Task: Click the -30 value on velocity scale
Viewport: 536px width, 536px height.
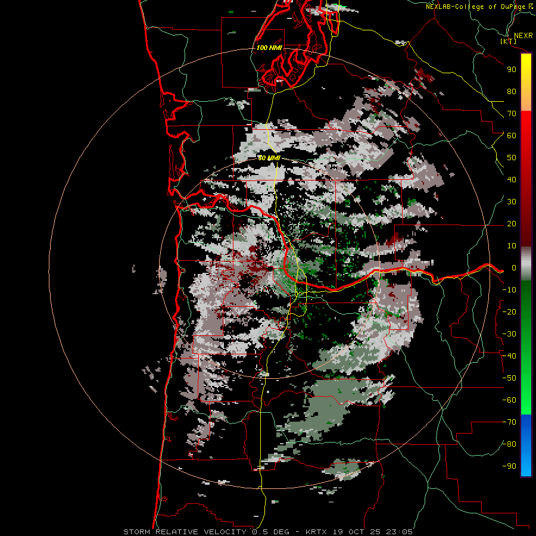Action: (x=509, y=334)
